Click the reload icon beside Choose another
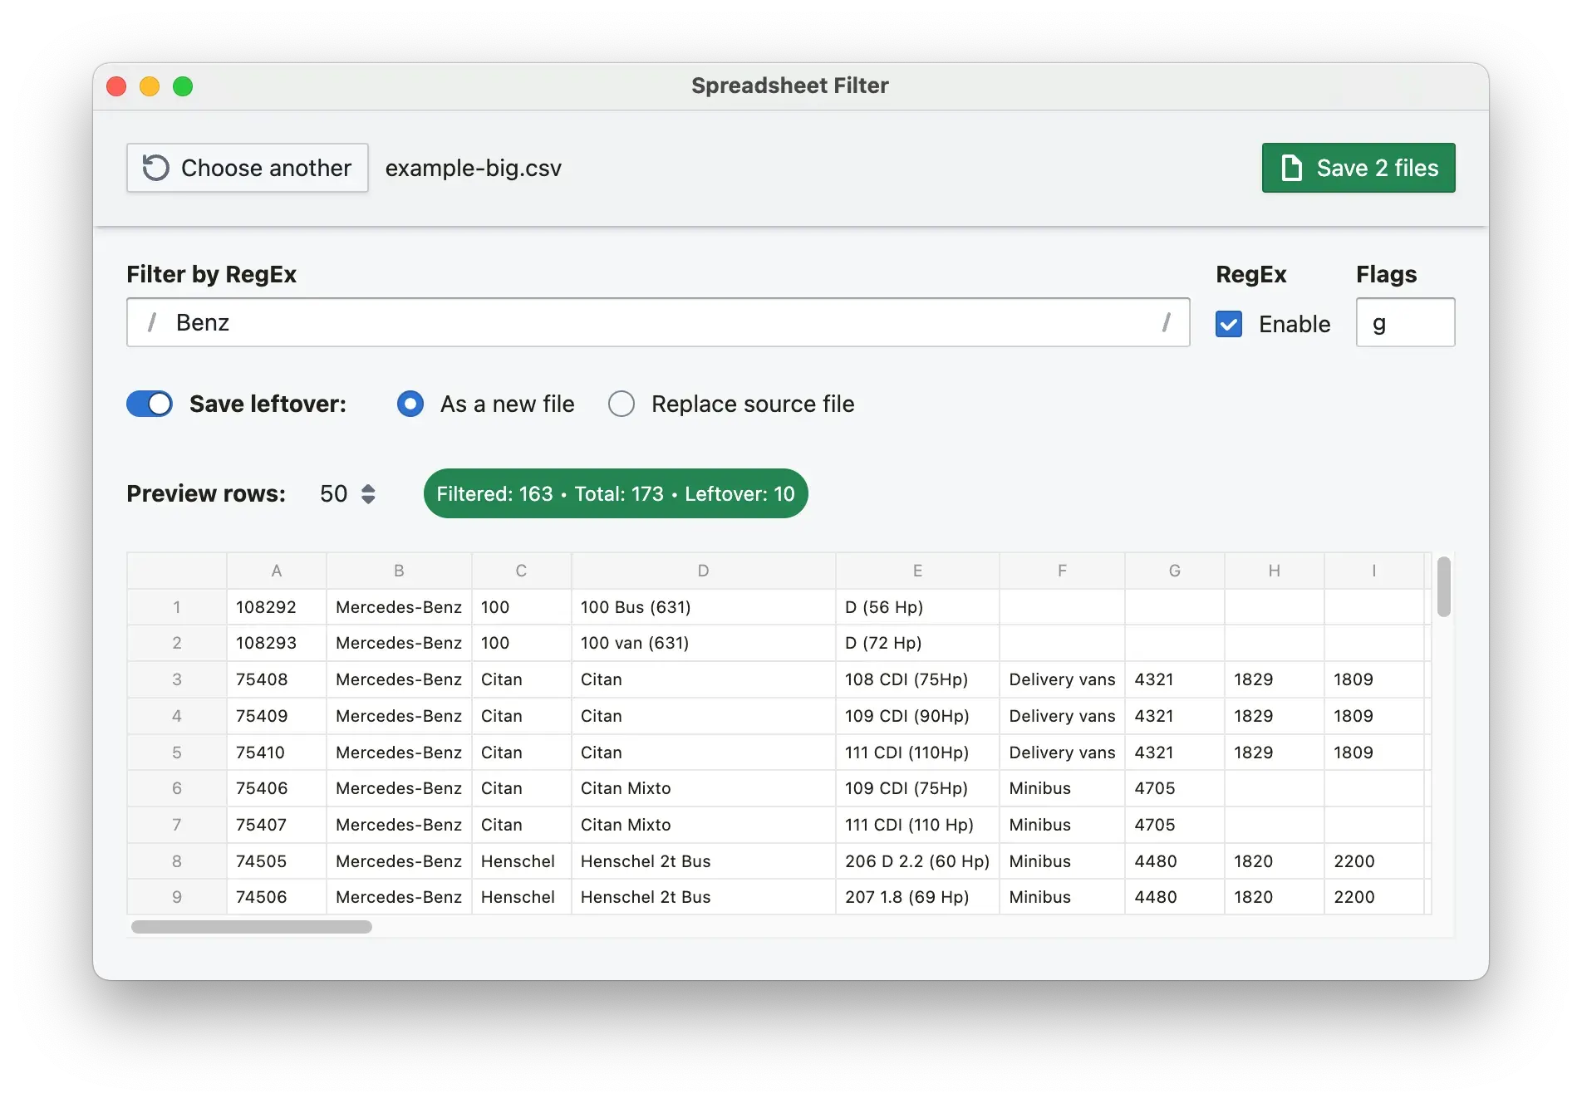The image size is (1582, 1103). (155, 168)
